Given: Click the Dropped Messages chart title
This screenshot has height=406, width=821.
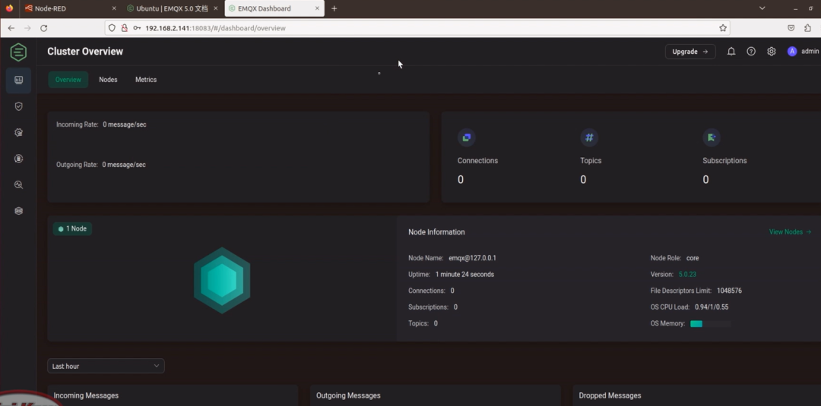Looking at the screenshot, I should 610,395.
